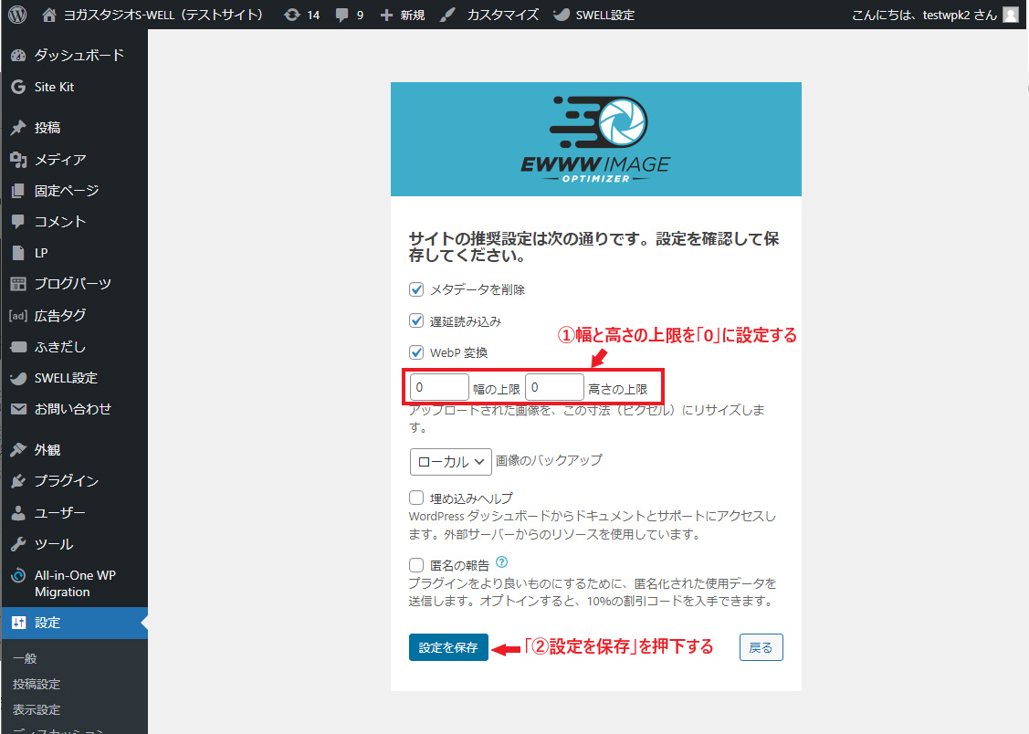Image resolution: width=1029 pixels, height=734 pixels.
Task: Click the コメント bubble icon in sidebar
Action: point(18,222)
